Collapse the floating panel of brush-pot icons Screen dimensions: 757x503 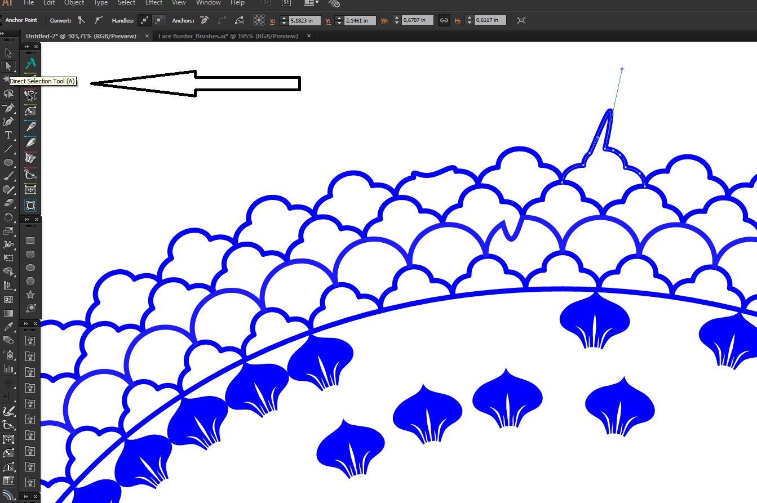tap(26, 323)
